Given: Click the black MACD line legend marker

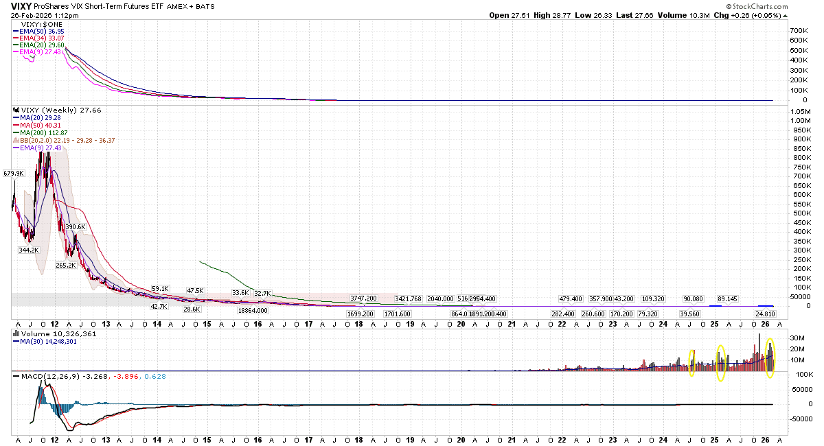Looking at the screenshot, I should (x=15, y=376).
